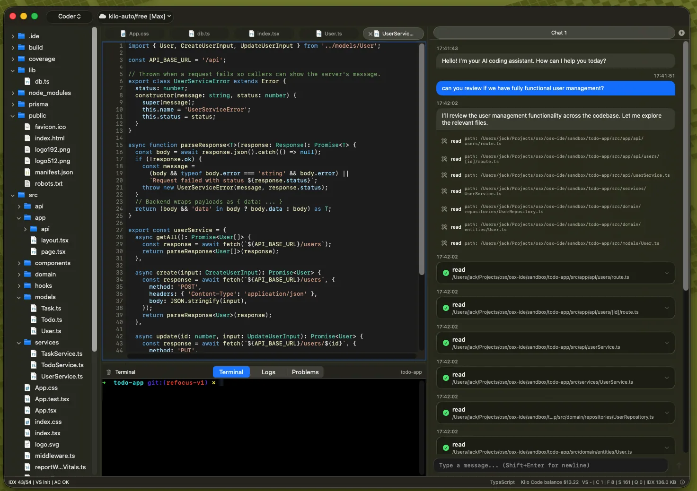This screenshot has width=697, height=491.
Task: Select the Terminal tab button
Action: pos(231,372)
